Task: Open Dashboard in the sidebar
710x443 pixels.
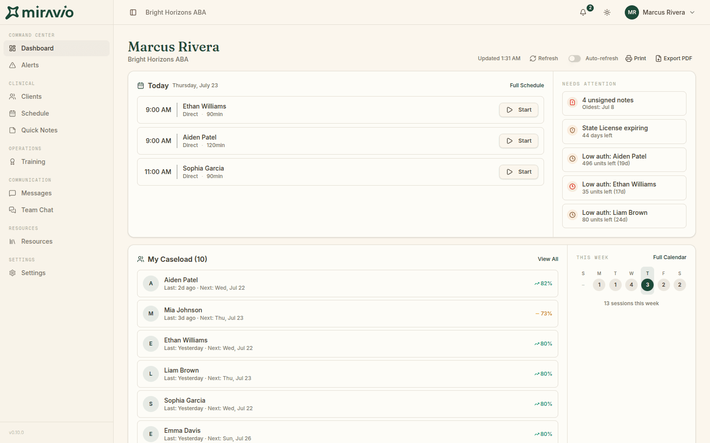Action: [56, 48]
